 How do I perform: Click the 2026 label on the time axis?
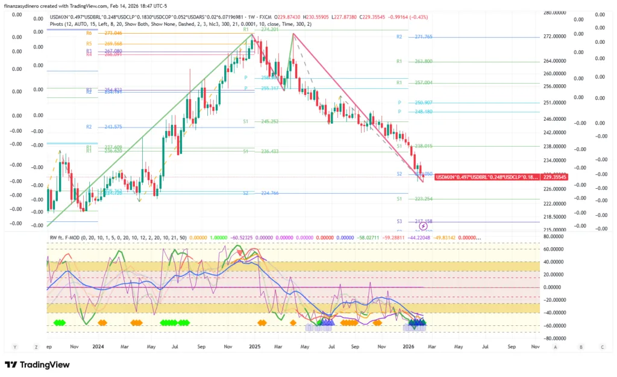click(408, 347)
